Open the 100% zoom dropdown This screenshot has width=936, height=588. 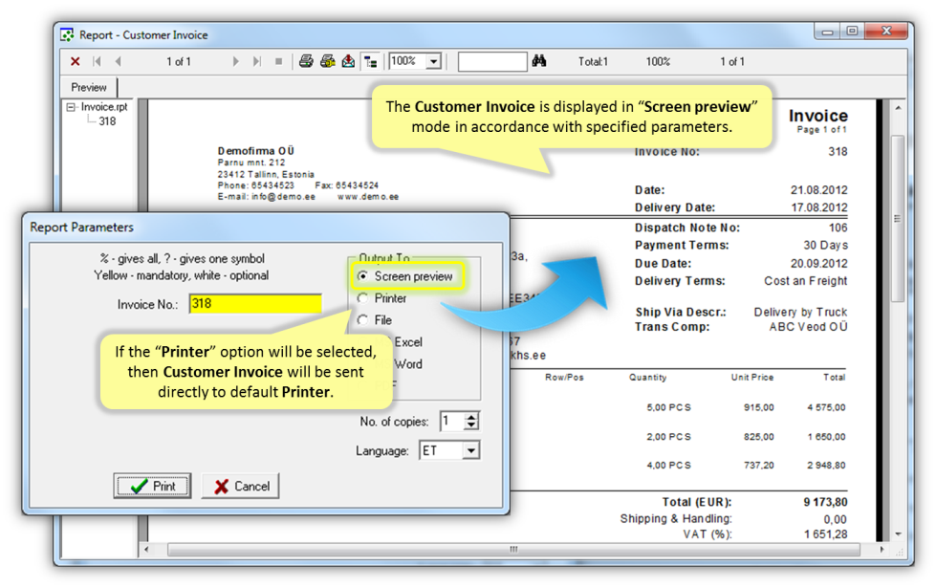433,61
